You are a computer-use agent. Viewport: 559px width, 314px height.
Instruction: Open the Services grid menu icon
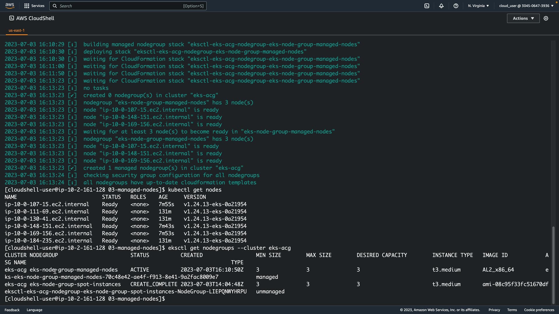(27, 6)
